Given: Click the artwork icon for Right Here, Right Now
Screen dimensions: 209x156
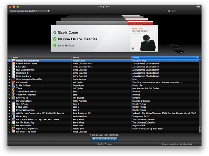Looking at the screenshot, I should click(x=14, y=129).
